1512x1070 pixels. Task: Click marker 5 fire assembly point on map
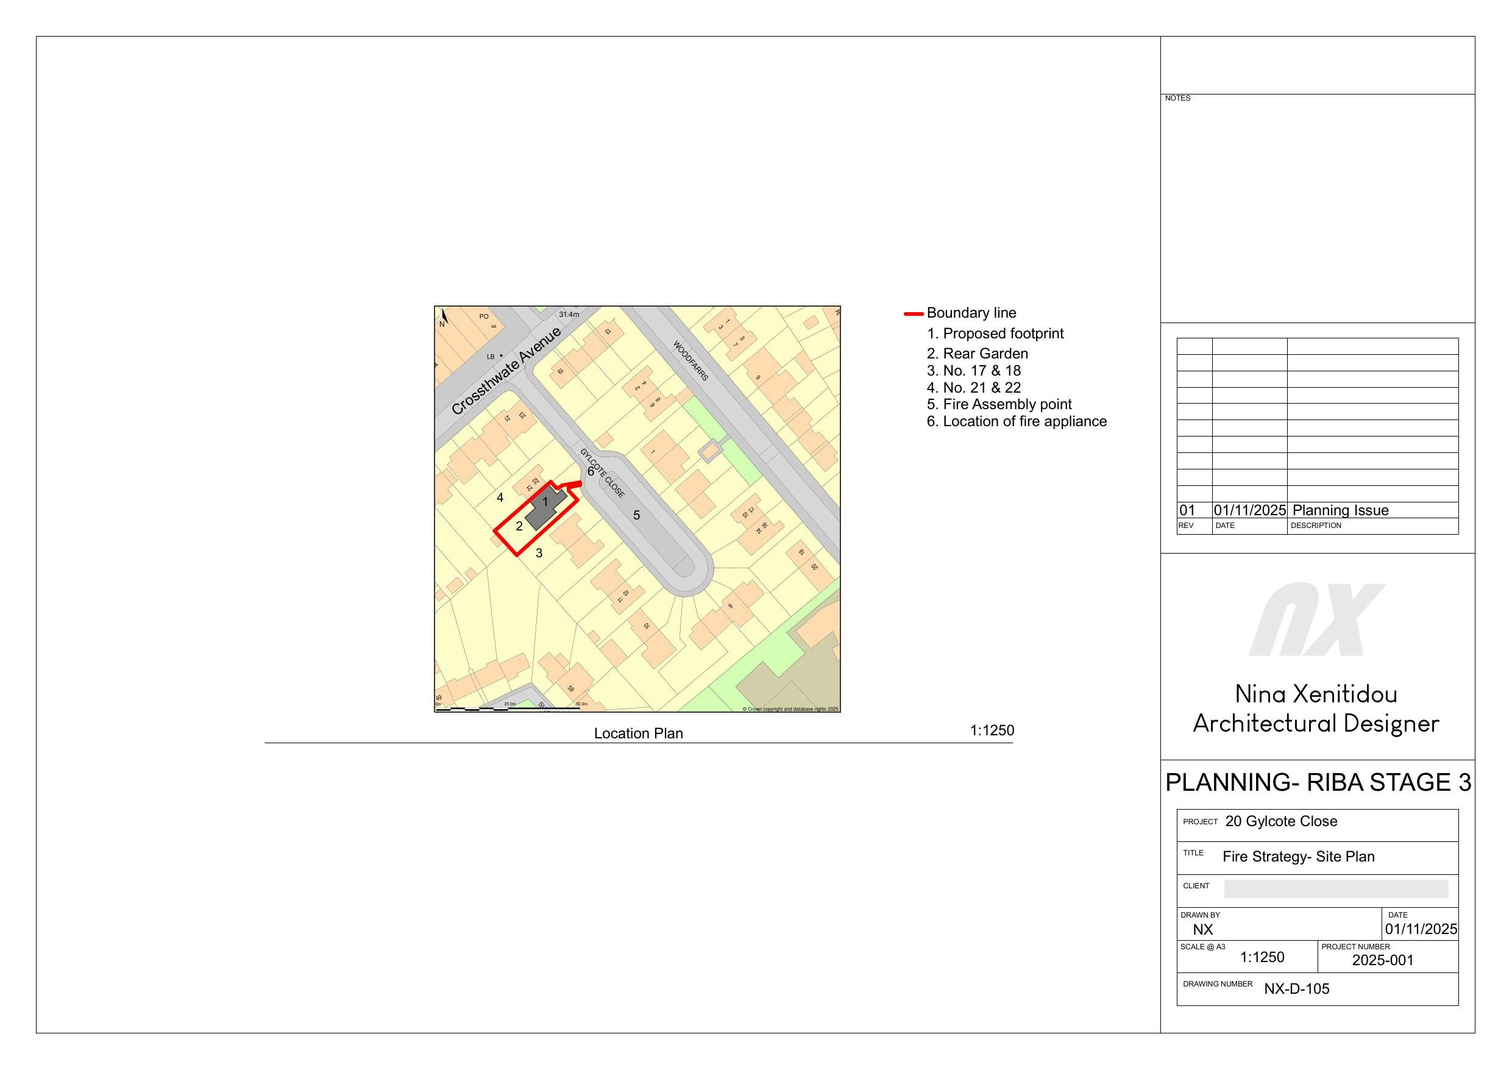pyautogui.click(x=636, y=515)
